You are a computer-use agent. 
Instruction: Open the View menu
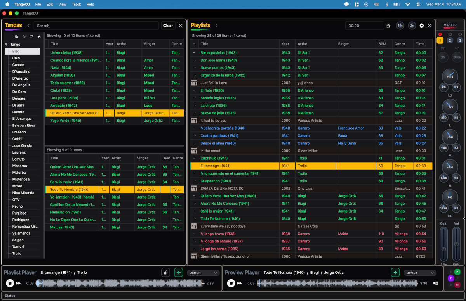(62, 4)
